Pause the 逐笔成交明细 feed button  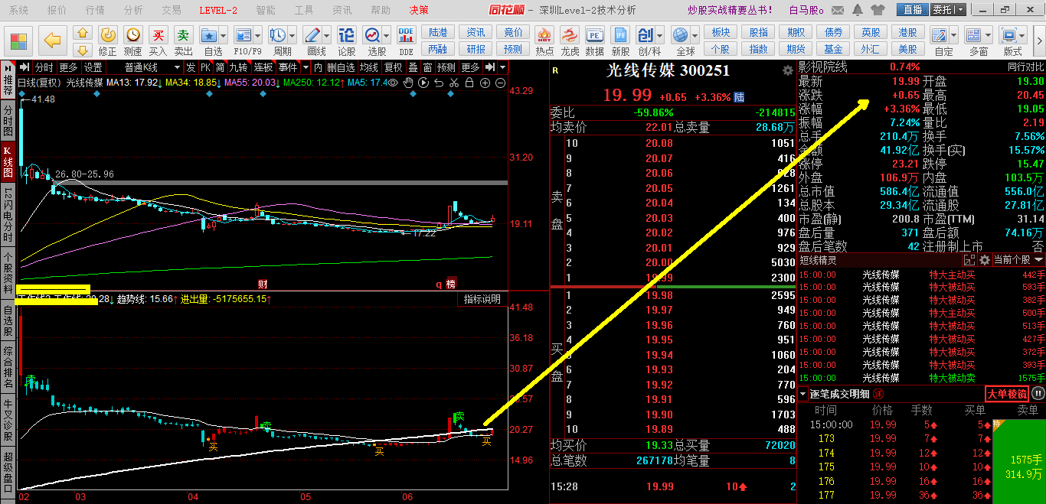coord(1037,394)
